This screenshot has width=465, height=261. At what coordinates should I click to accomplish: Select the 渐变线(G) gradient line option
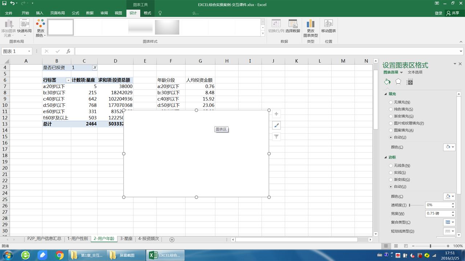coord(399,179)
